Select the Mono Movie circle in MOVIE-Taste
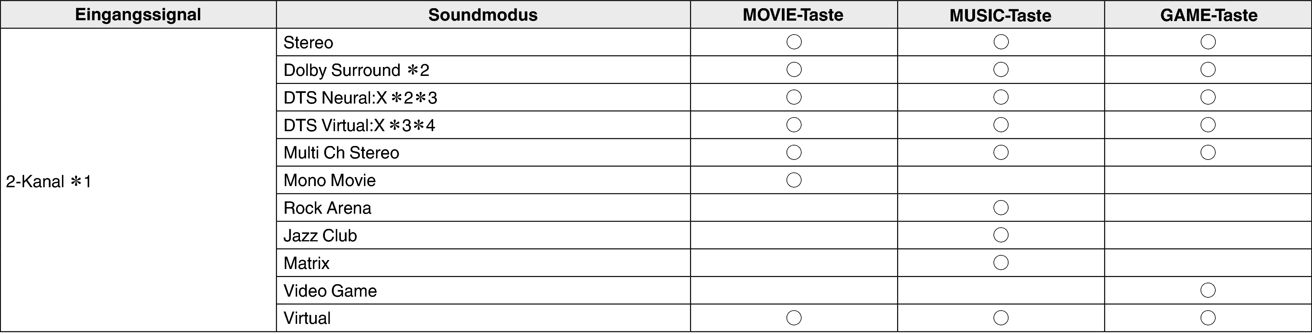This screenshot has width=1312, height=334. pyautogui.click(x=794, y=180)
